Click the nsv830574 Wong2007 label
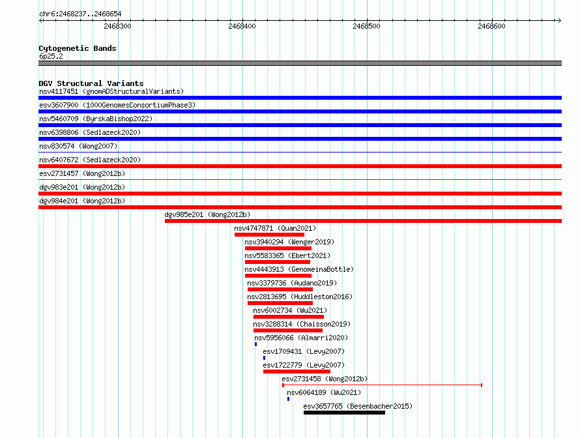Viewport: 580px width, 438px height. pos(78,146)
